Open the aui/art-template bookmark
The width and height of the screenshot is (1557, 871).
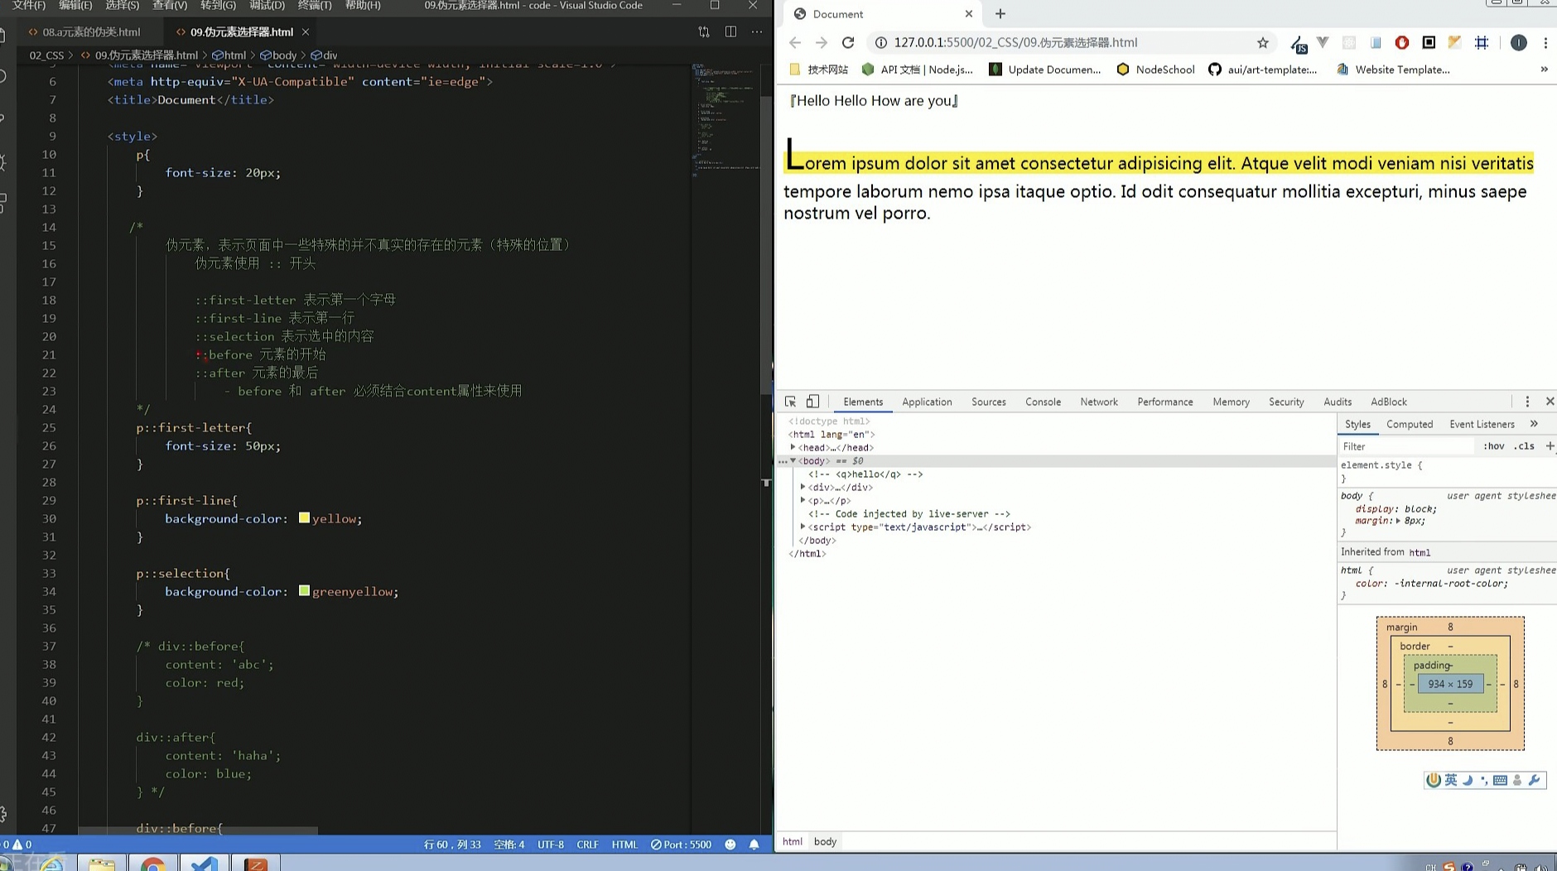pyautogui.click(x=1262, y=70)
